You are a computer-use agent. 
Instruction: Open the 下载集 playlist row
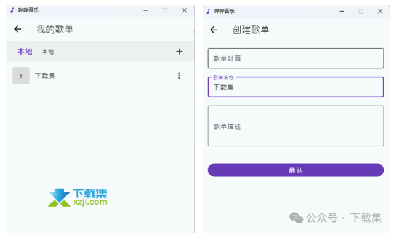[x=100, y=76]
